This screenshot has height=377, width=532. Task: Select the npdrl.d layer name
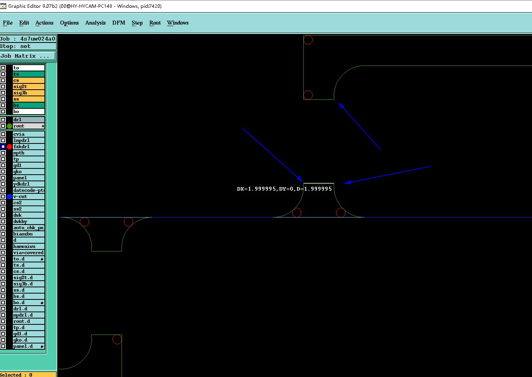pyautogui.click(x=29, y=315)
